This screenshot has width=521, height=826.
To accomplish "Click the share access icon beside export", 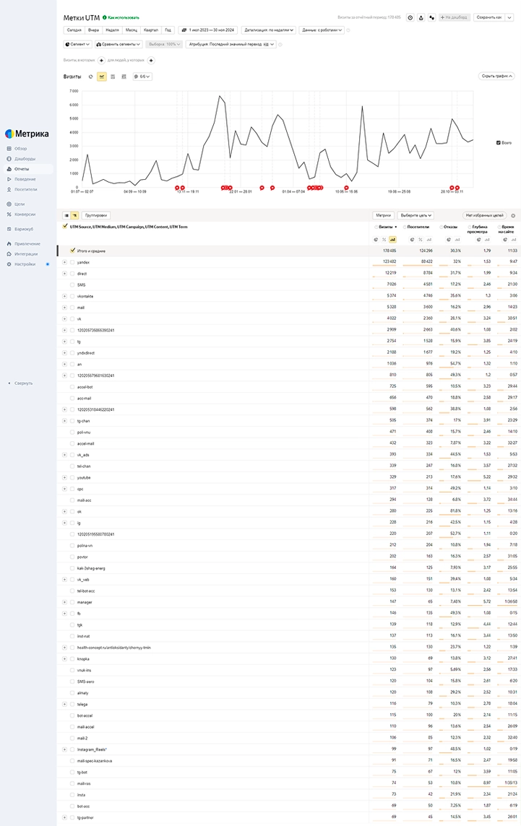I will point(432,17).
